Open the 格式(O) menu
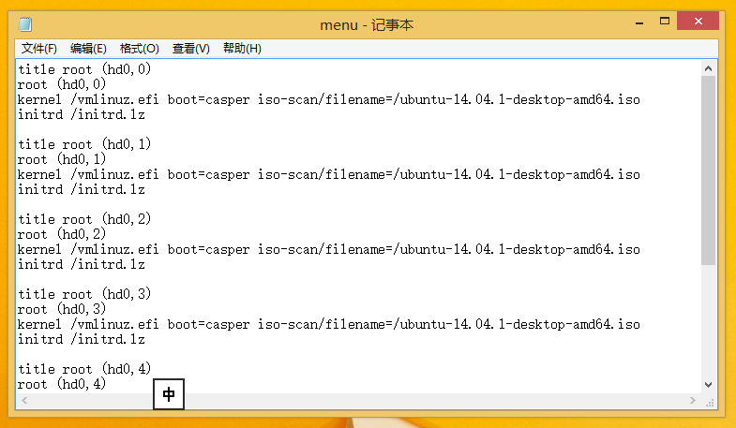 140,49
